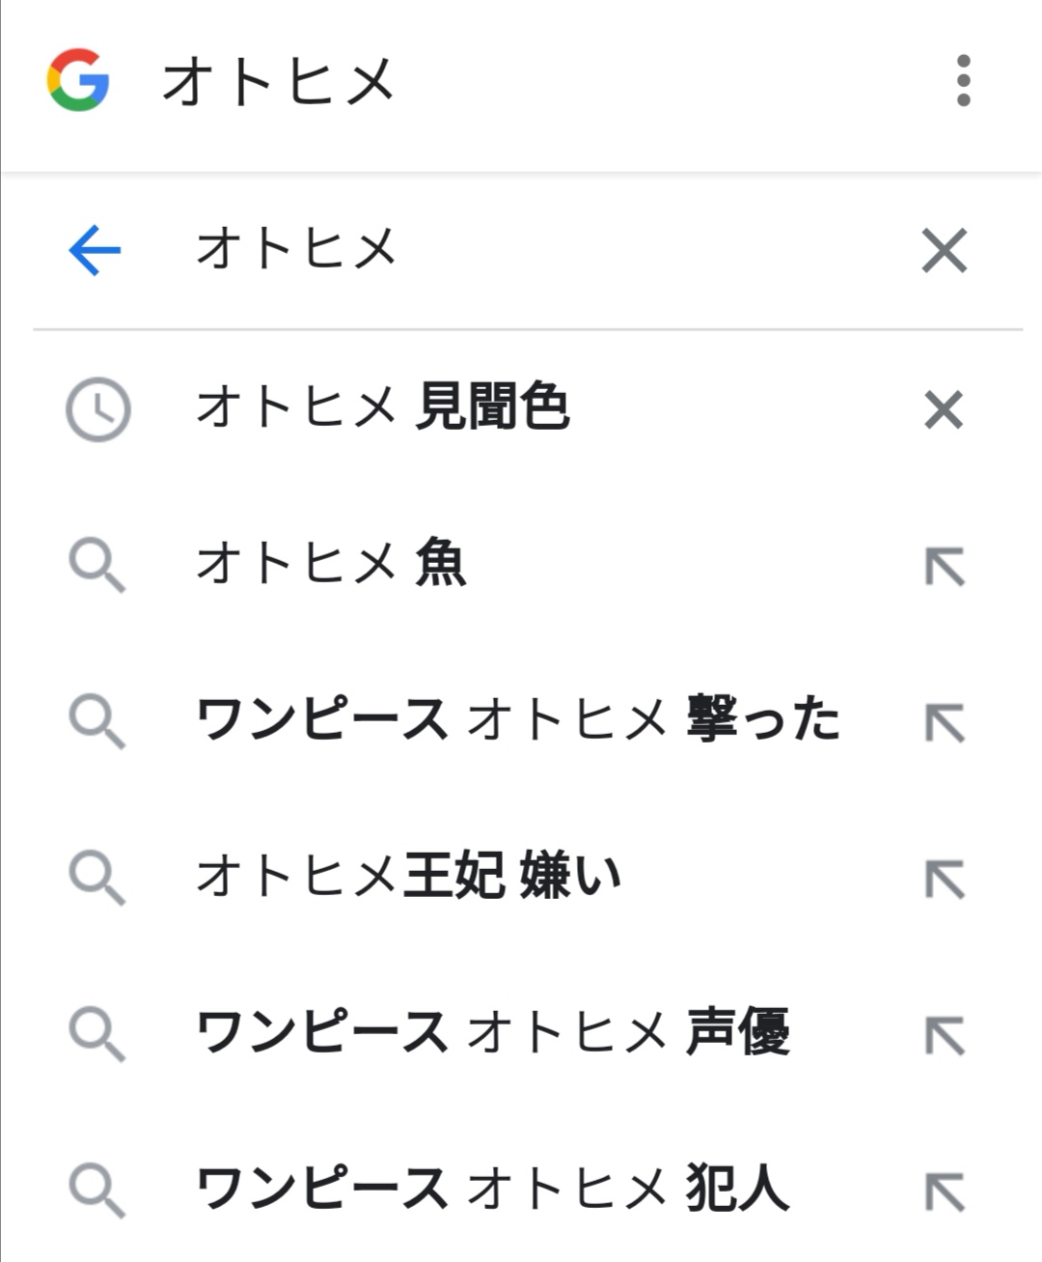Tap arrow beside ワンピース オトヒメ 声優
The width and height of the screenshot is (1042, 1262).
point(945,1036)
